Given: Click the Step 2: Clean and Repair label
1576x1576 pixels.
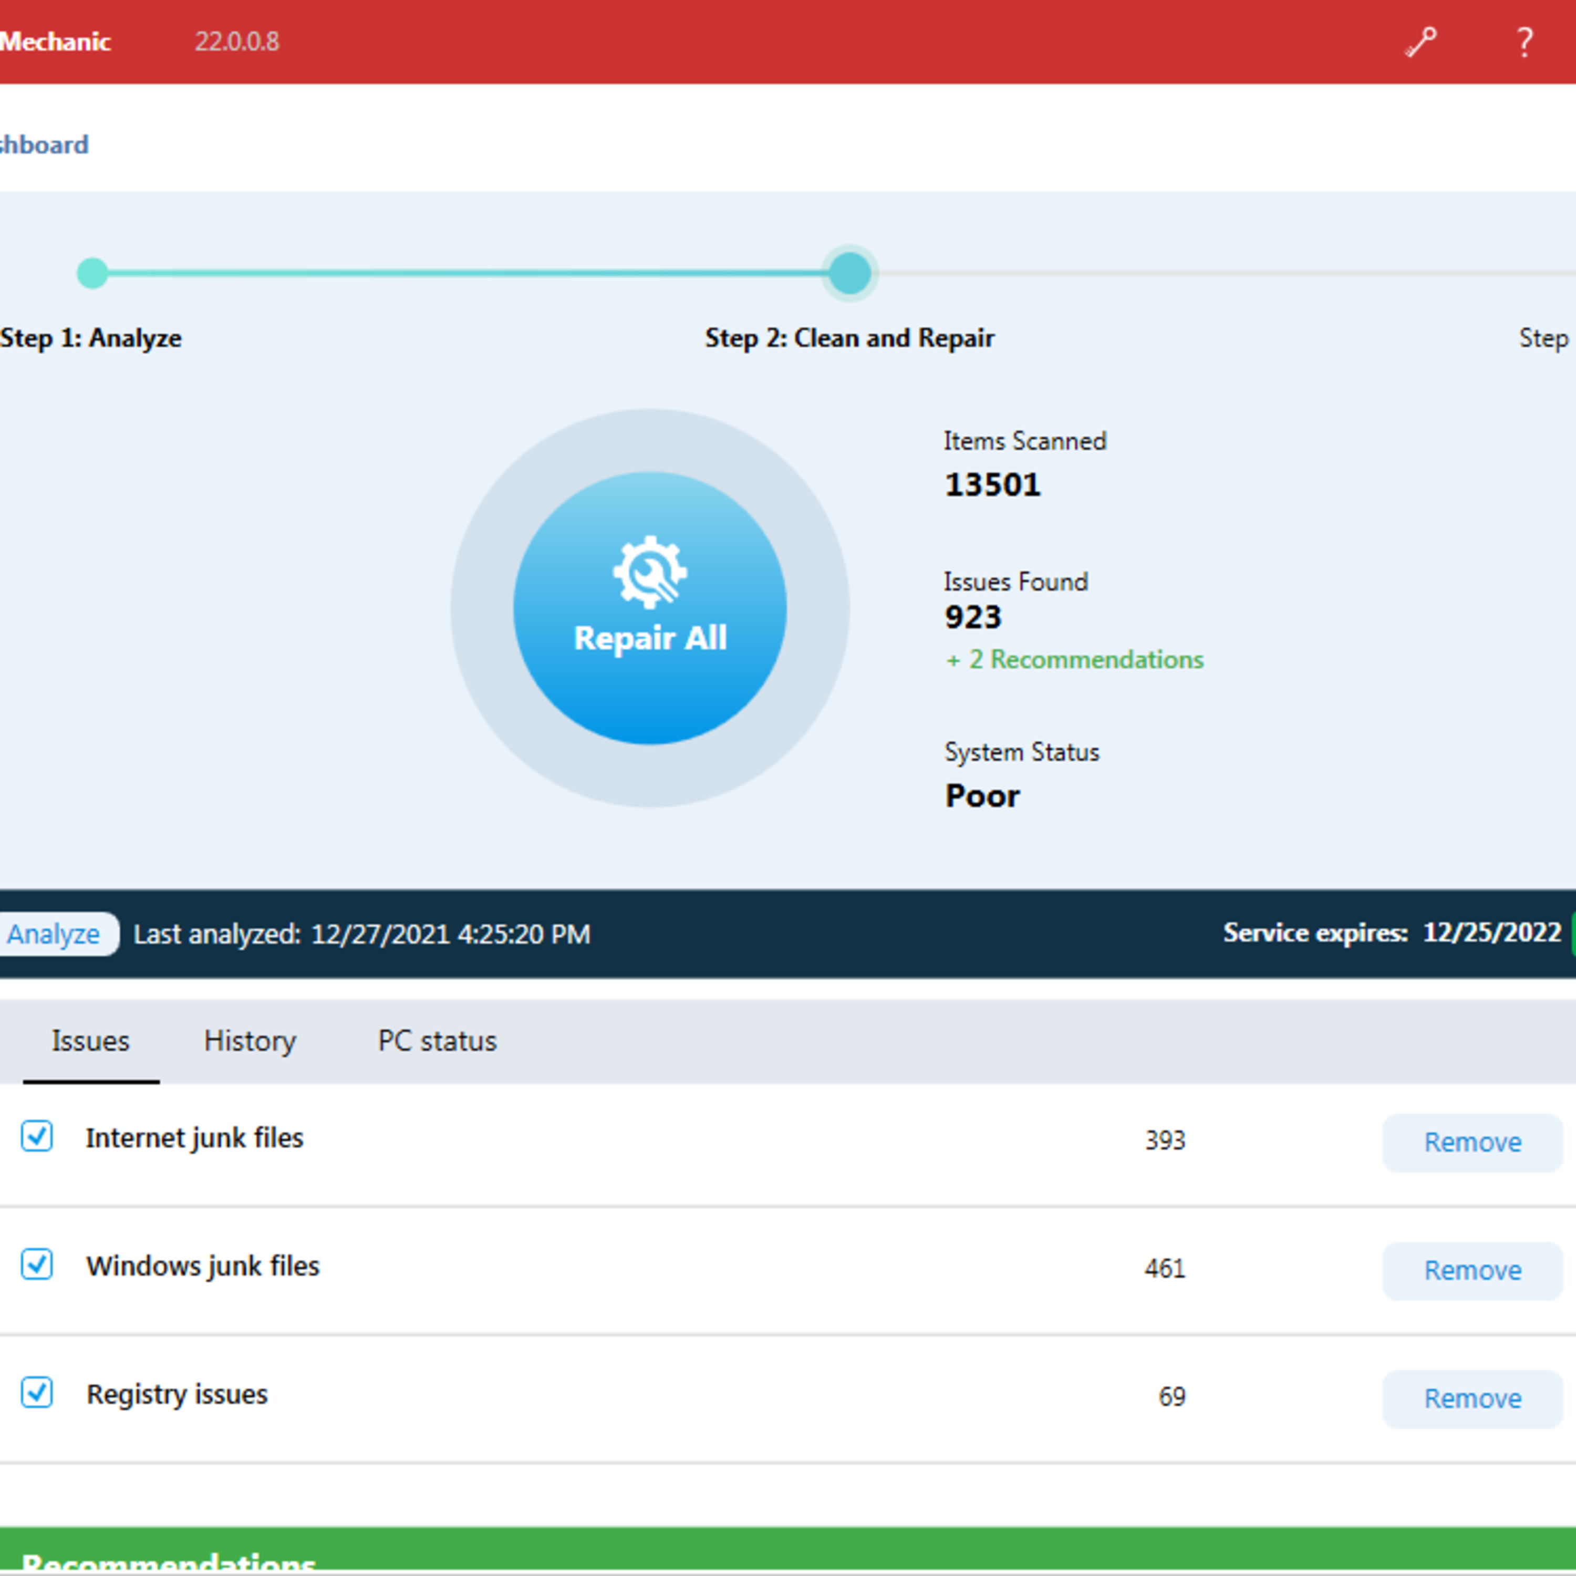Looking at the screenshot, I should pos(850,338).
